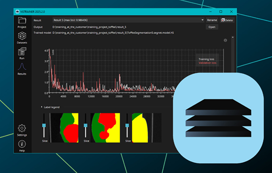Screen dimensions: 272x173
Task: Open the Project section in sidebar
Action: click(x=22, y=23)
